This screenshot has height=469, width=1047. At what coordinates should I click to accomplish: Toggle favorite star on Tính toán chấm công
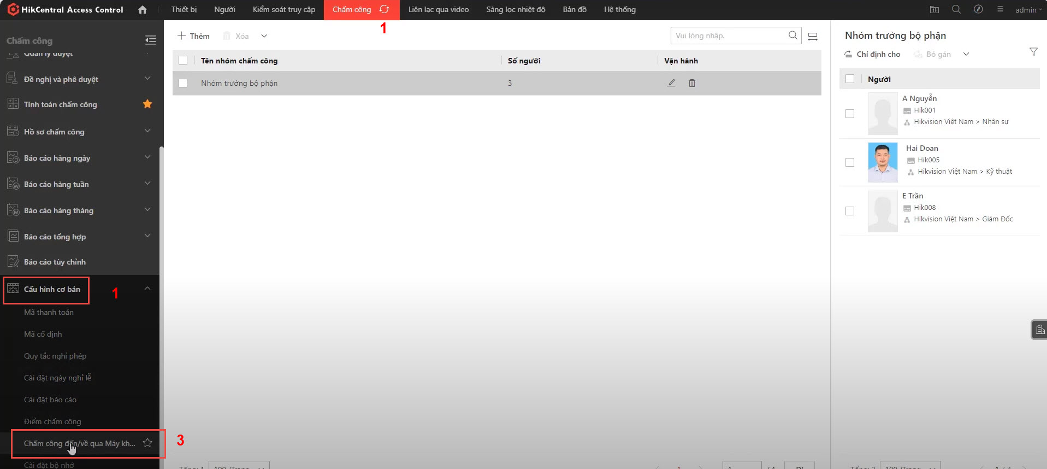pos(147,104)
